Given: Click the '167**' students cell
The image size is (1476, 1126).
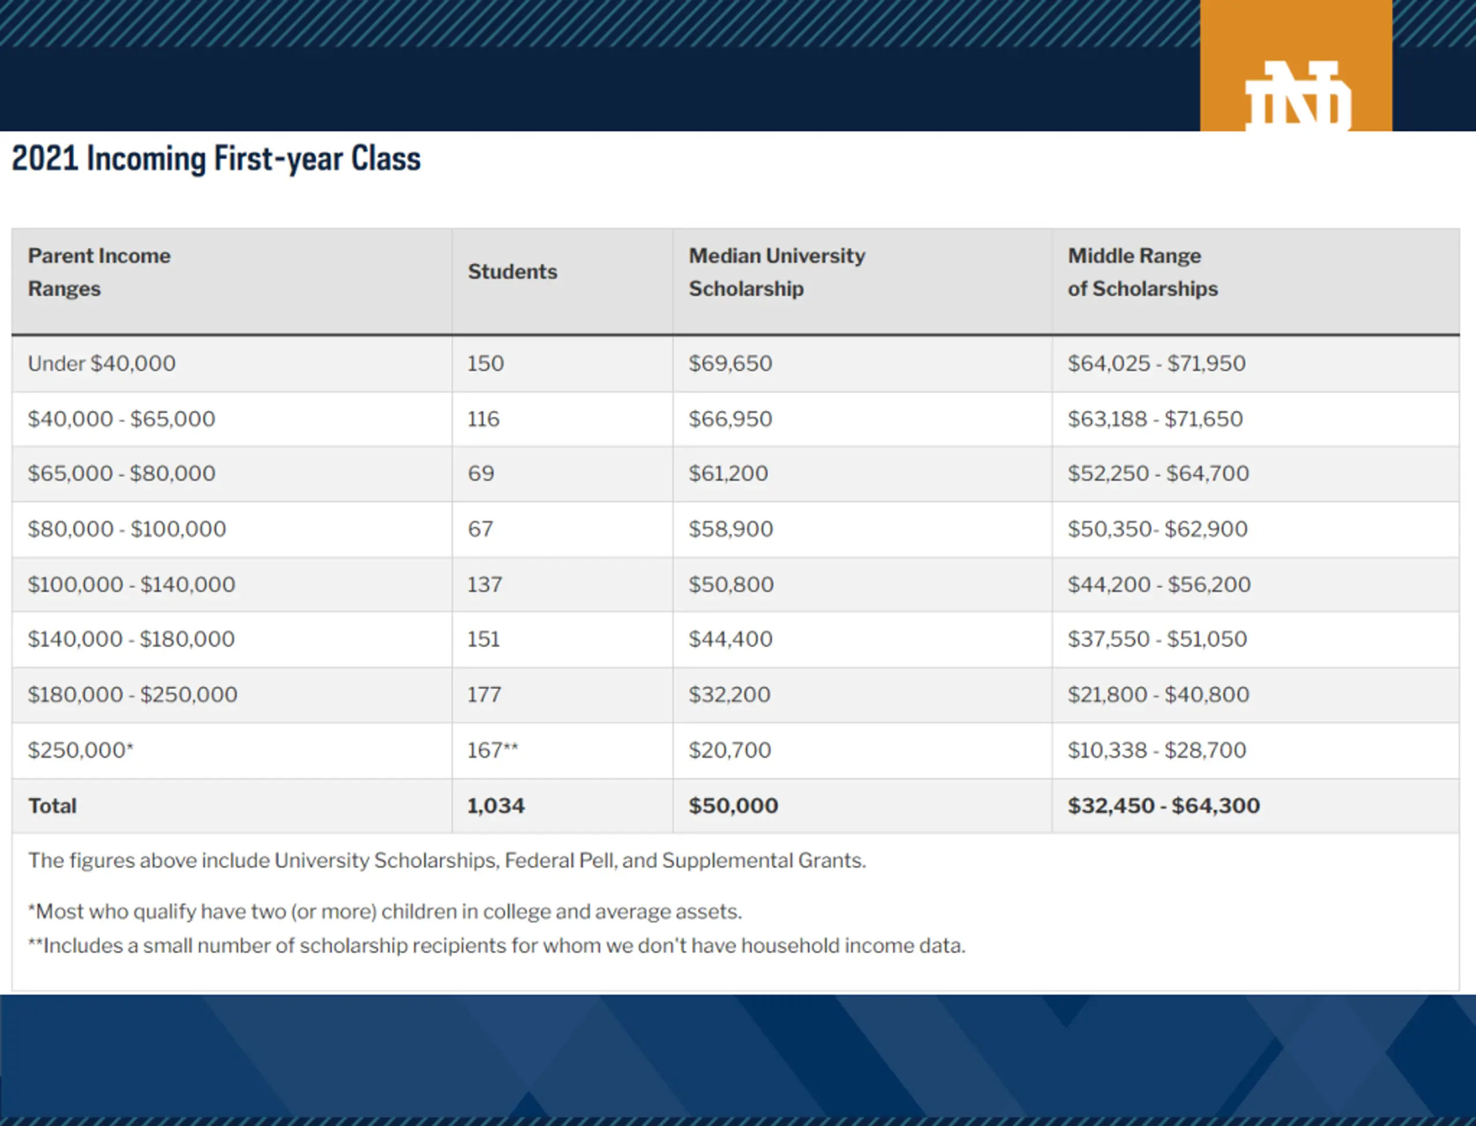Looking at the screenshot, I should click(493, 750).
